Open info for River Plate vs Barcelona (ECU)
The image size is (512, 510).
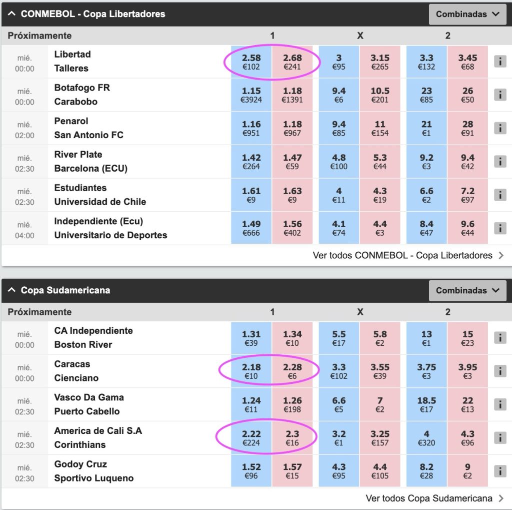tap(499, 161)
